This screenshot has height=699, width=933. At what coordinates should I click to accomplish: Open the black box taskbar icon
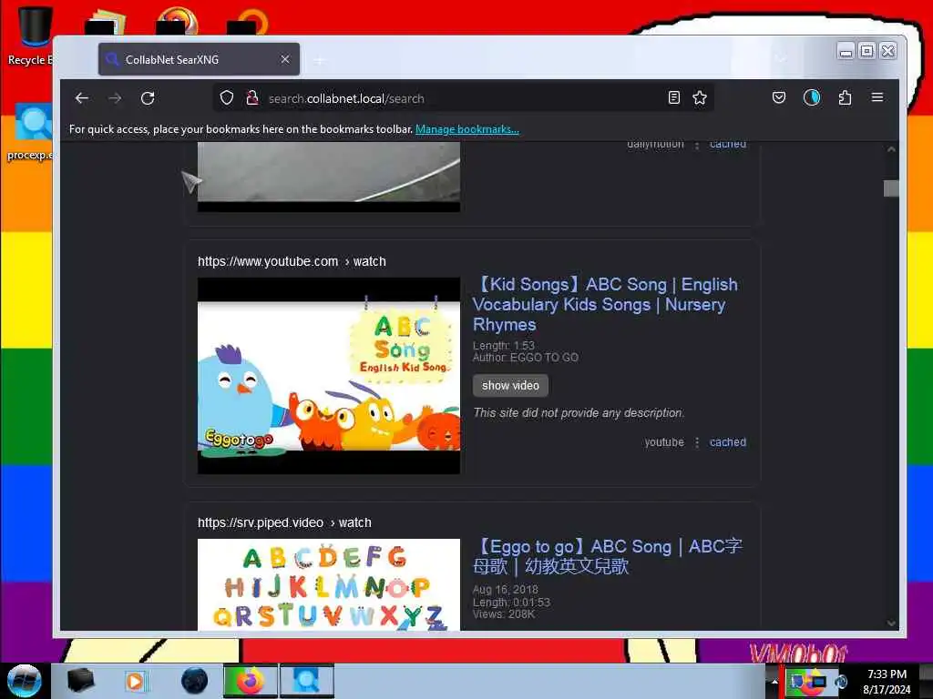coord(80,681)
